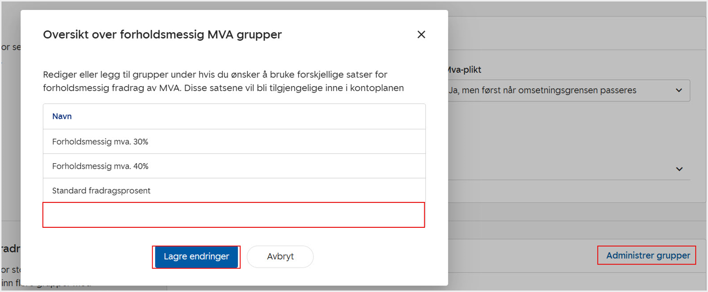Click the dimmed background panel behind Administrer grupper
The height and width of the screenshot is (292, 708).
point(522,256)
